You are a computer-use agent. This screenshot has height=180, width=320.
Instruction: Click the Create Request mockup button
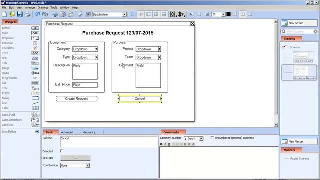(x=76, y=99)
